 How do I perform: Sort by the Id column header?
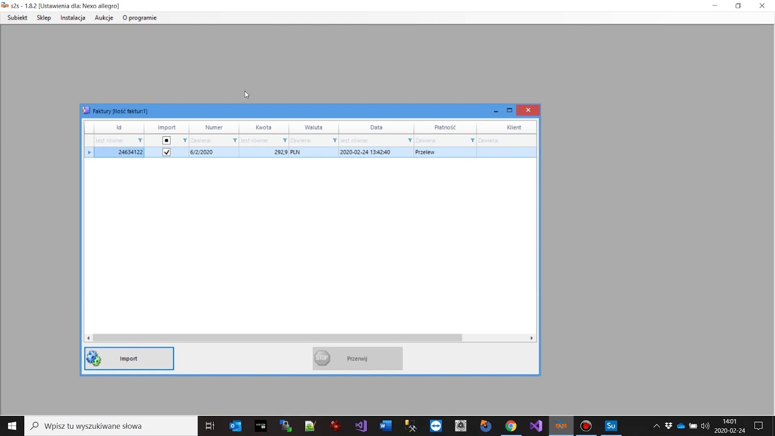(119, 128)
